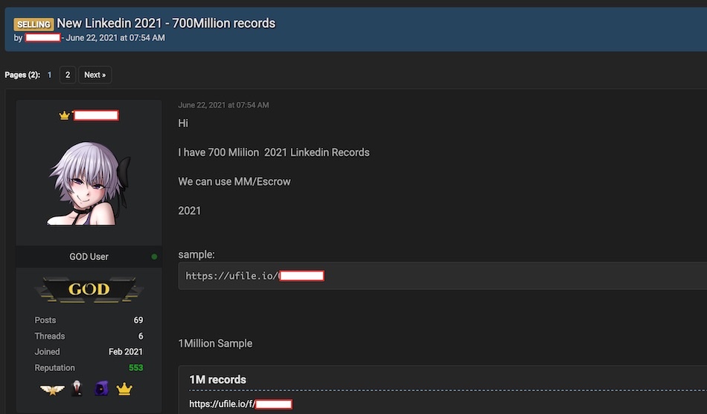707x414 pixels.
Task: Go to page 2 of the thread
Action: [x=68, y=75]
